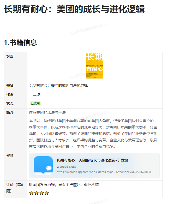Select the 资源 row label
186x204 pixels.
click(10, 155)
